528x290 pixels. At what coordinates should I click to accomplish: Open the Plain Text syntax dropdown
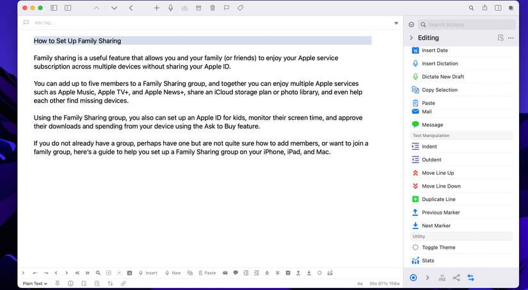(x=35, y=284)
